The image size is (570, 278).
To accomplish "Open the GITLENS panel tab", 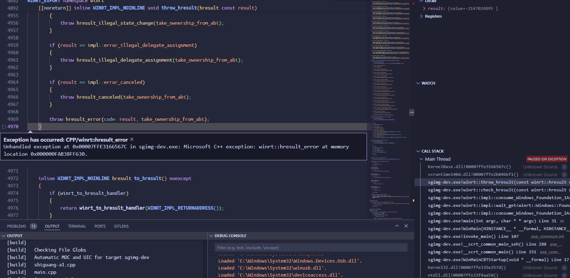I will pos(121,226).
